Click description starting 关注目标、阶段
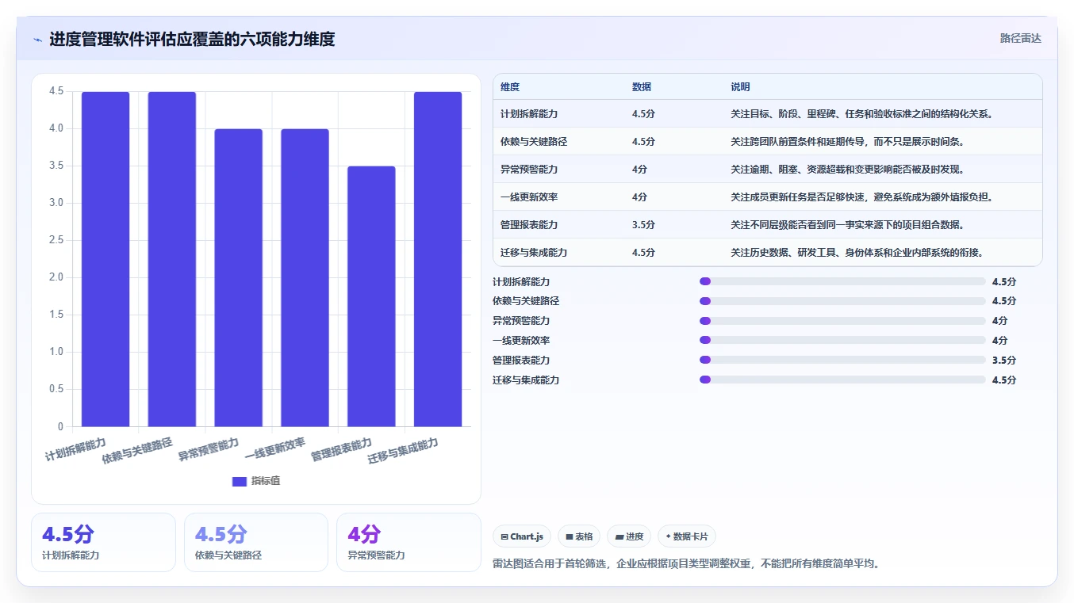Screen dimensions: 1074x603 pos(862,114)
